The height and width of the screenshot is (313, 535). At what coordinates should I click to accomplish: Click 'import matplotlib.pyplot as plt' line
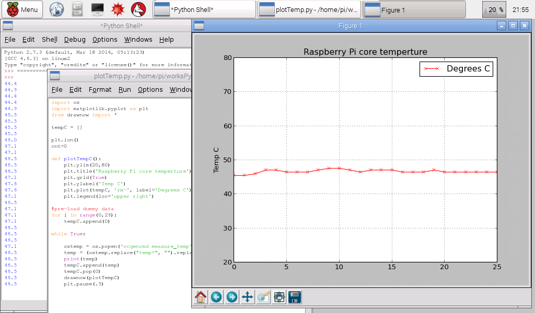pos(100,109)
